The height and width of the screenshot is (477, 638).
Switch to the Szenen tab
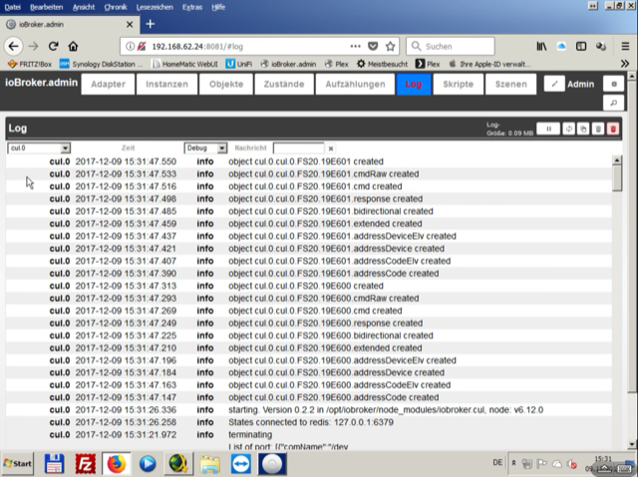pyautogui.click(x=511, y=84)
